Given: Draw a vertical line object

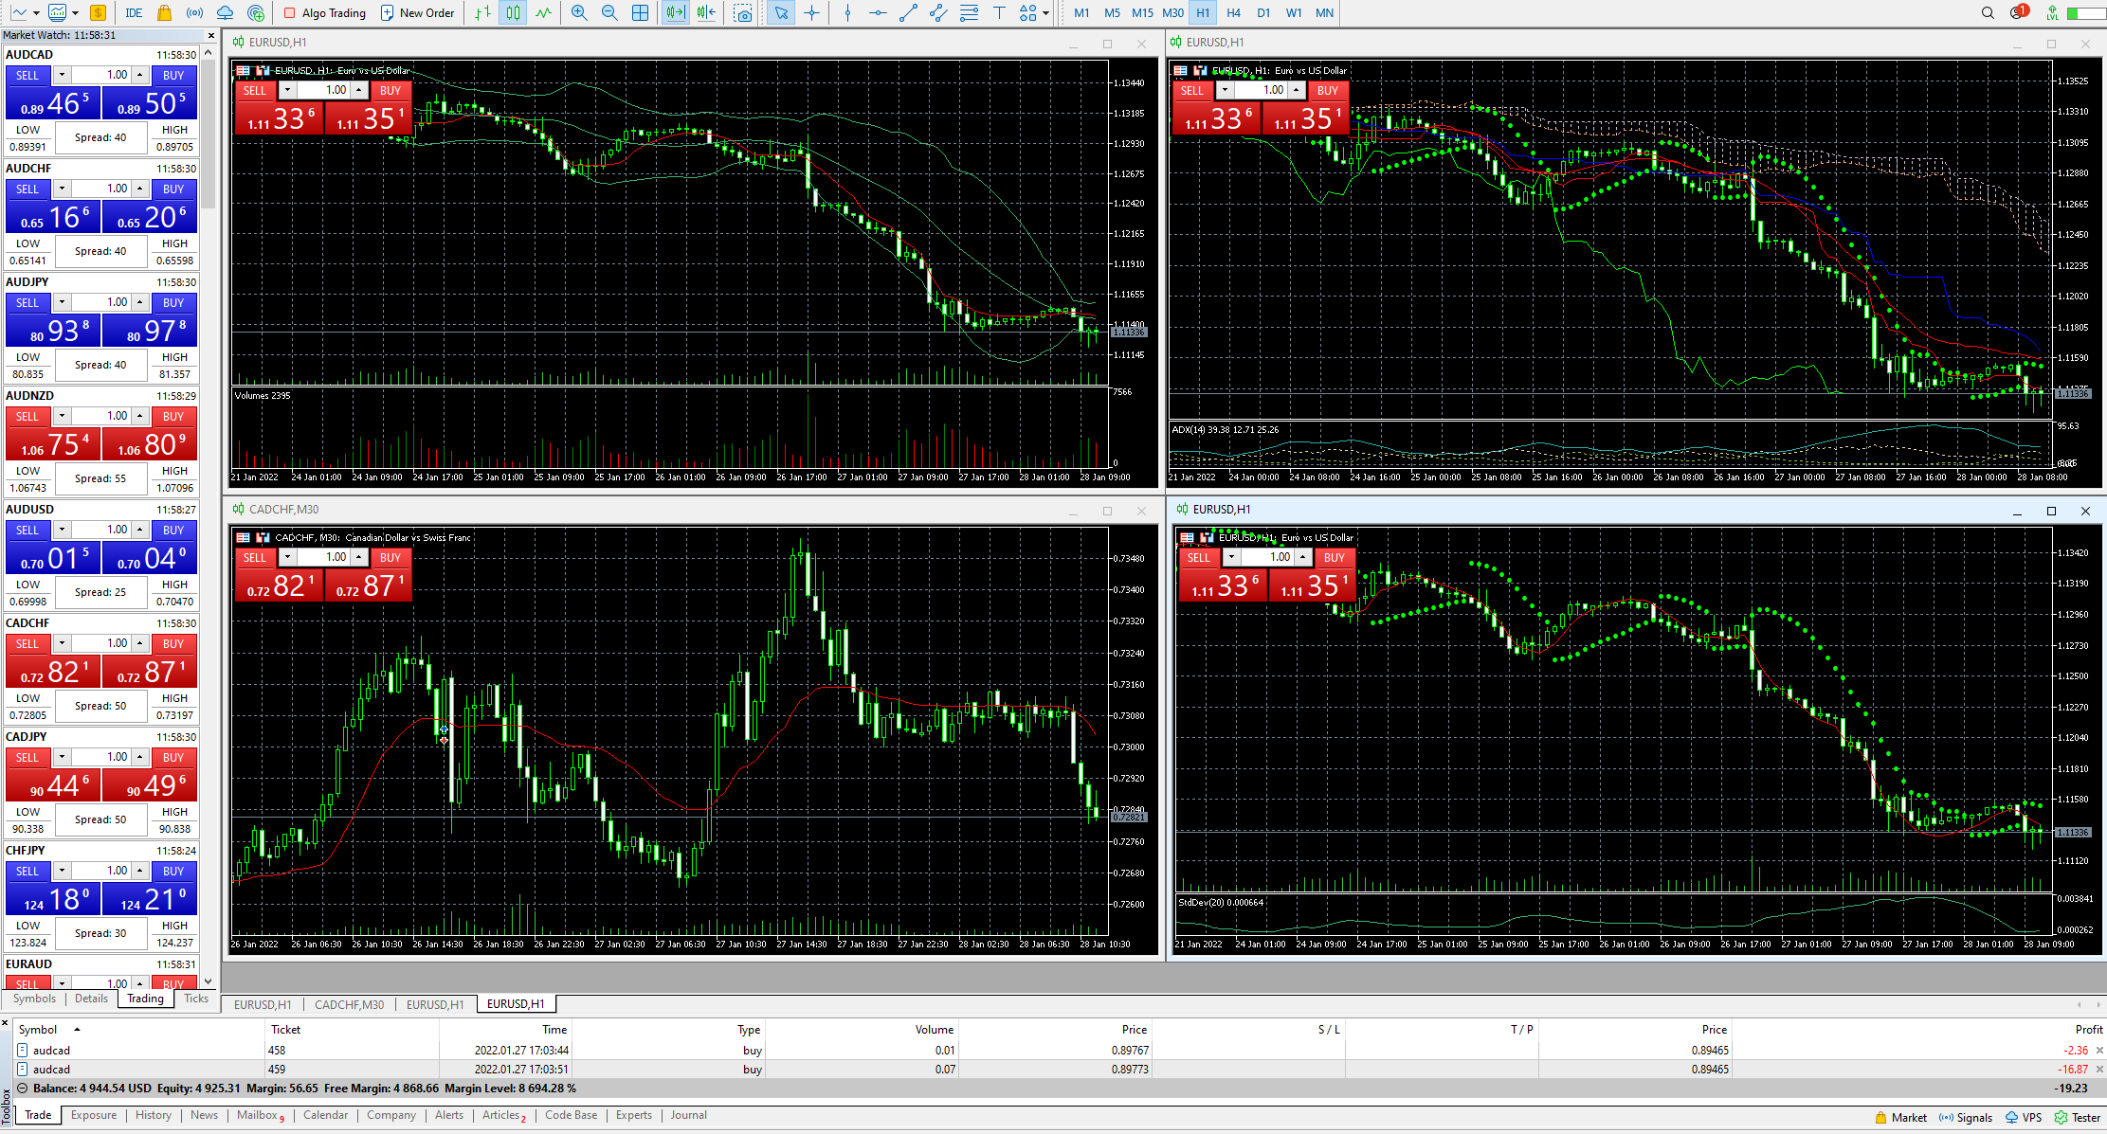Looking at the screenshot, I should click(847, 13).
